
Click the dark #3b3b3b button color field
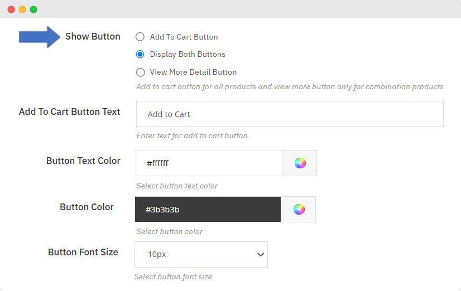[208, 209]
